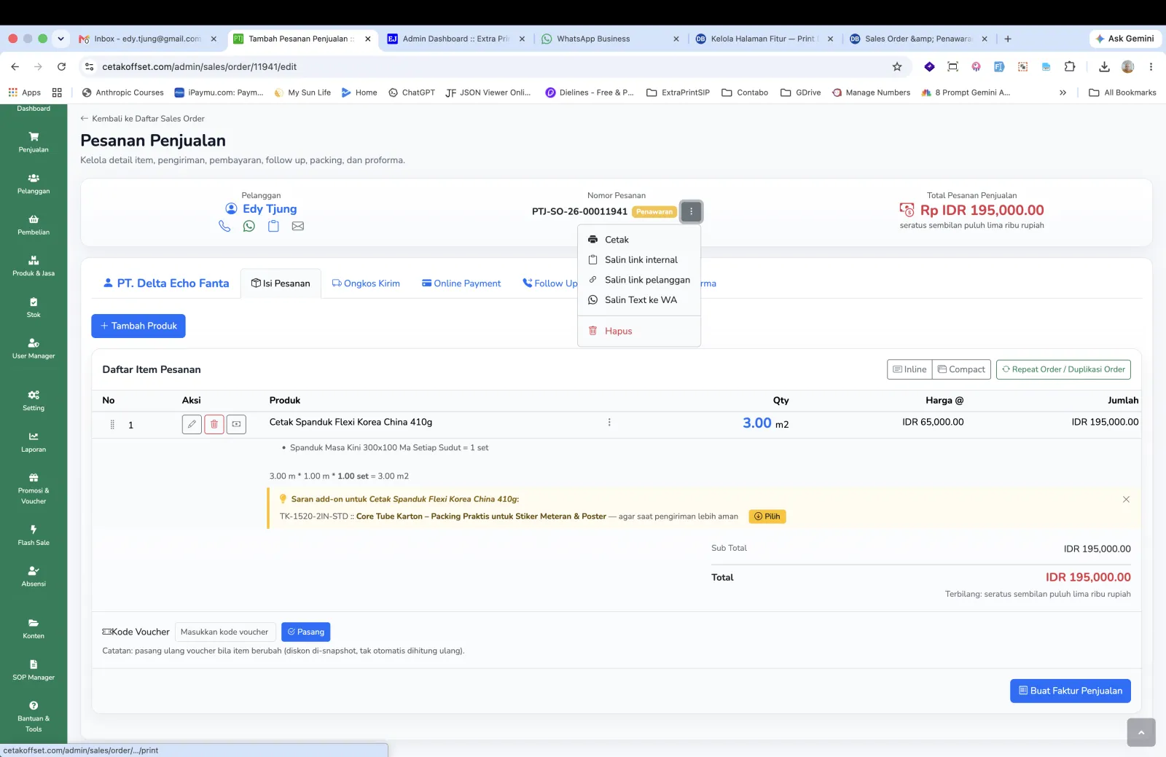The width and height of the screenshot is (1166, 757).
Task: Click the Kode Voucher input field
Action: click(225, 632)
